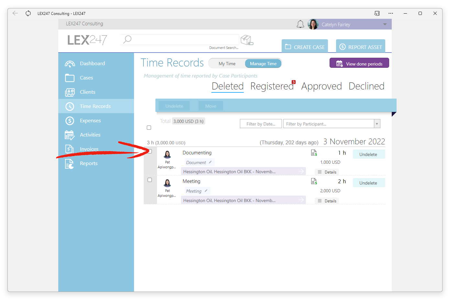450x300 pixels.
Task: Click the toolbar Move button
Action: point(211,106)
